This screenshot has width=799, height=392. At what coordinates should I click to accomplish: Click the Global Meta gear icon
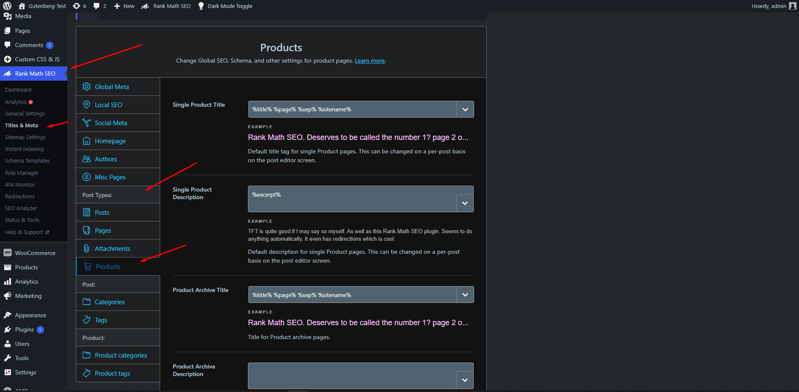coord(87,87)
